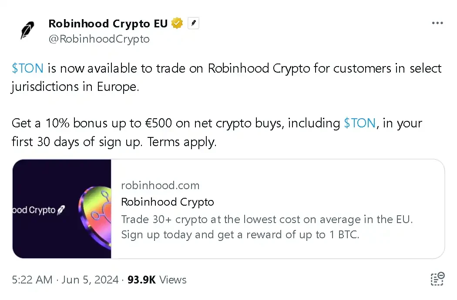Click the dark purple card preview thumbnail
457x300 pixels.
point(62,209)
